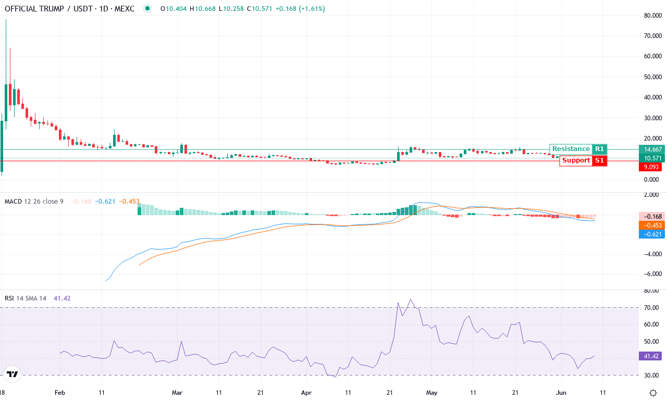The image size is (667, 400).
Task: Click the TradingView logo icon
Action: click(x=13, y=374)
